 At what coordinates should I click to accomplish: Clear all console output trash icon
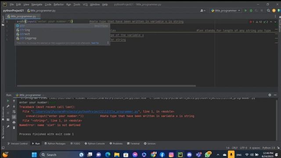pos(14,128)
